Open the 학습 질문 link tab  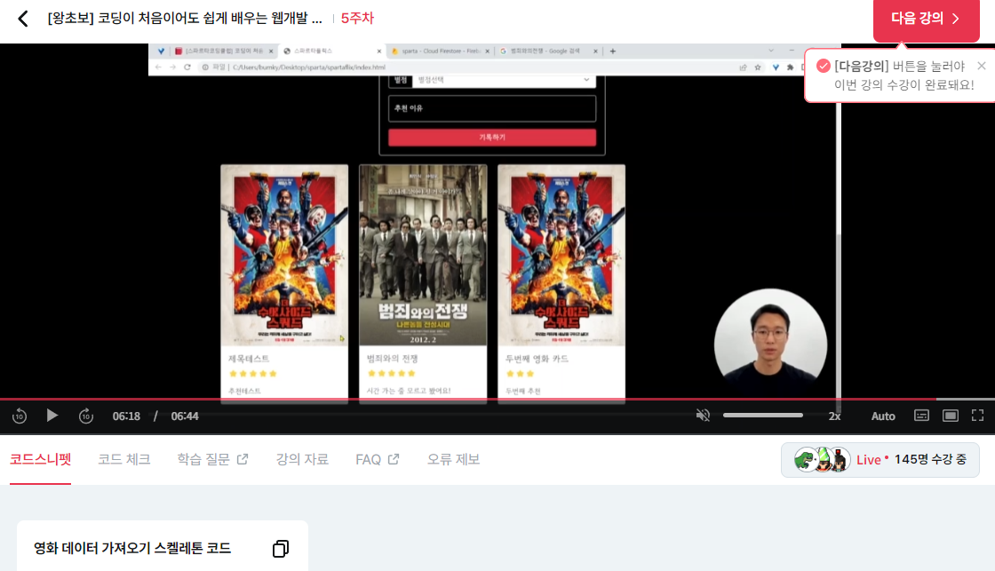tap(212, 459)
